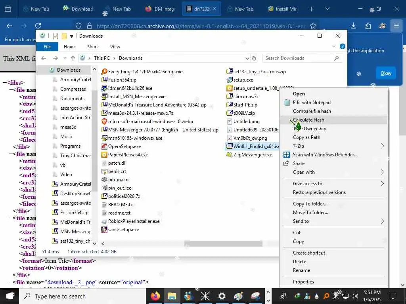Click the Everything-1.4.1.1026.x64-Setup.exe icon
Viewport: 406px width, 304px height.
pyautogui.click(x=104, y=72)
